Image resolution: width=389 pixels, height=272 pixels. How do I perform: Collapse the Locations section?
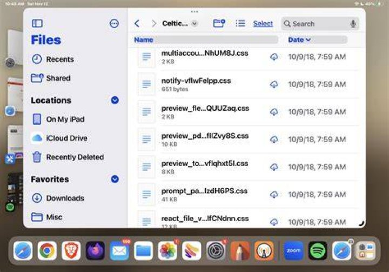coord(115,100)
